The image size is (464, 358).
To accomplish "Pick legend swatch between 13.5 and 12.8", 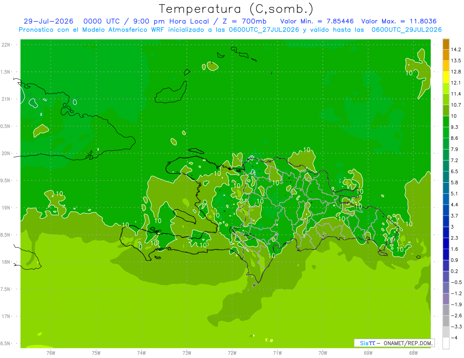I will (446, 66).
